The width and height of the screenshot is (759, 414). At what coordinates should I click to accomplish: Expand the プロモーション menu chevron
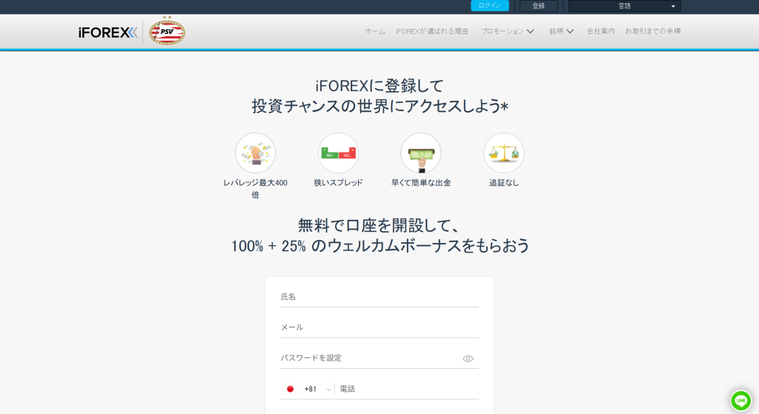[x=531, y=31]
